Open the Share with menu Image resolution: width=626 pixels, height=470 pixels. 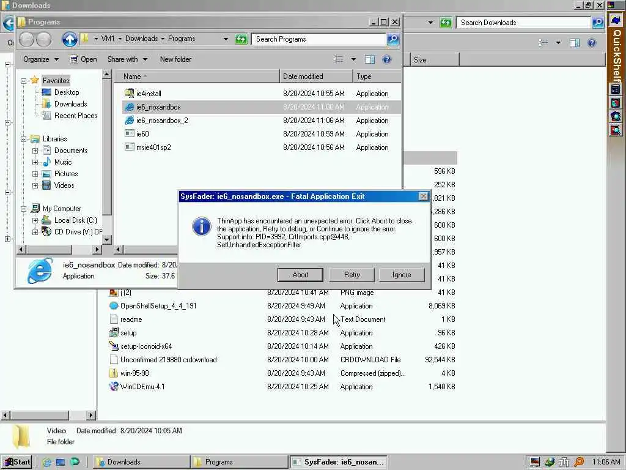click(127, 59)
